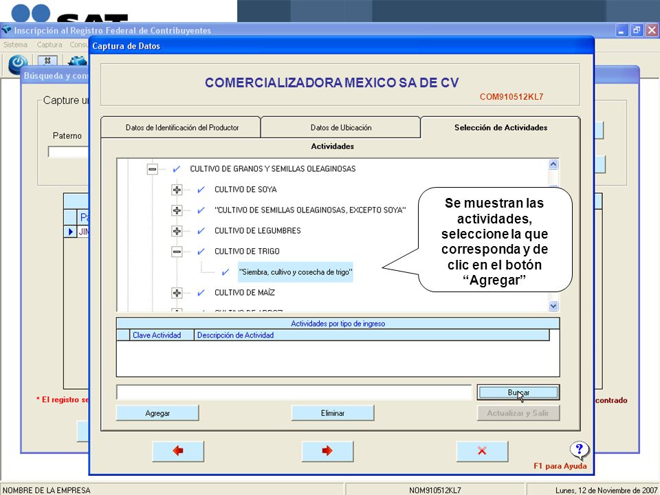The width and height of the screenshot is (660, 495).
Task: Click the Paterno input field in background window
Action: 68,151
